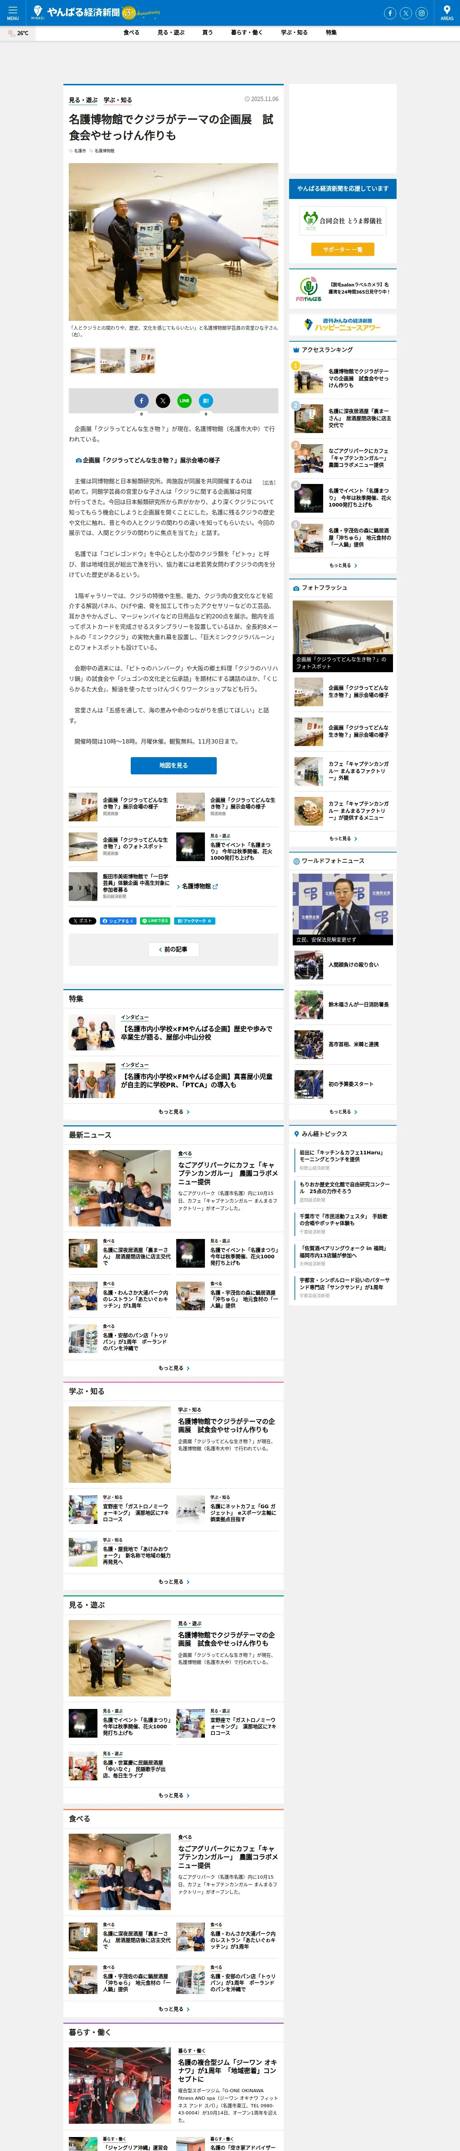
Task: Open the X icon in the header
Action: [x=406, y=13]
